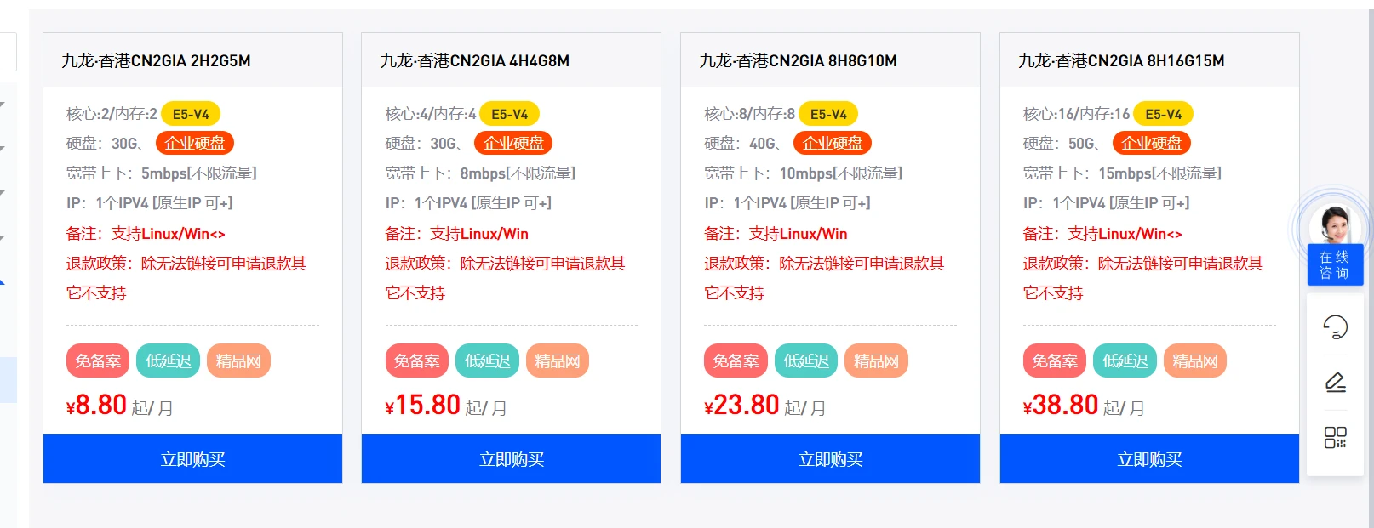Click the 企业硬盘 badge on the 2H2G5M card

[x=195, y=143]
